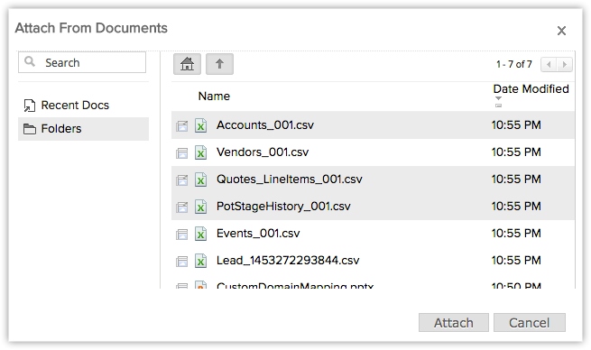This screenshot has width=591, height=350.
Task: Click the Recent Docs document icon
Action: point(30,106)
